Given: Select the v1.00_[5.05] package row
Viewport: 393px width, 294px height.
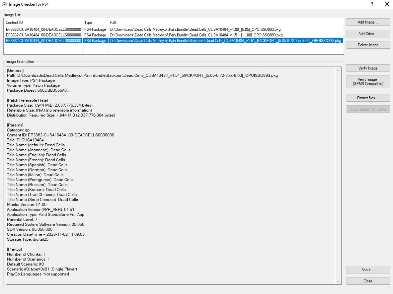Looking at the screenshot, I should point(174,29).
